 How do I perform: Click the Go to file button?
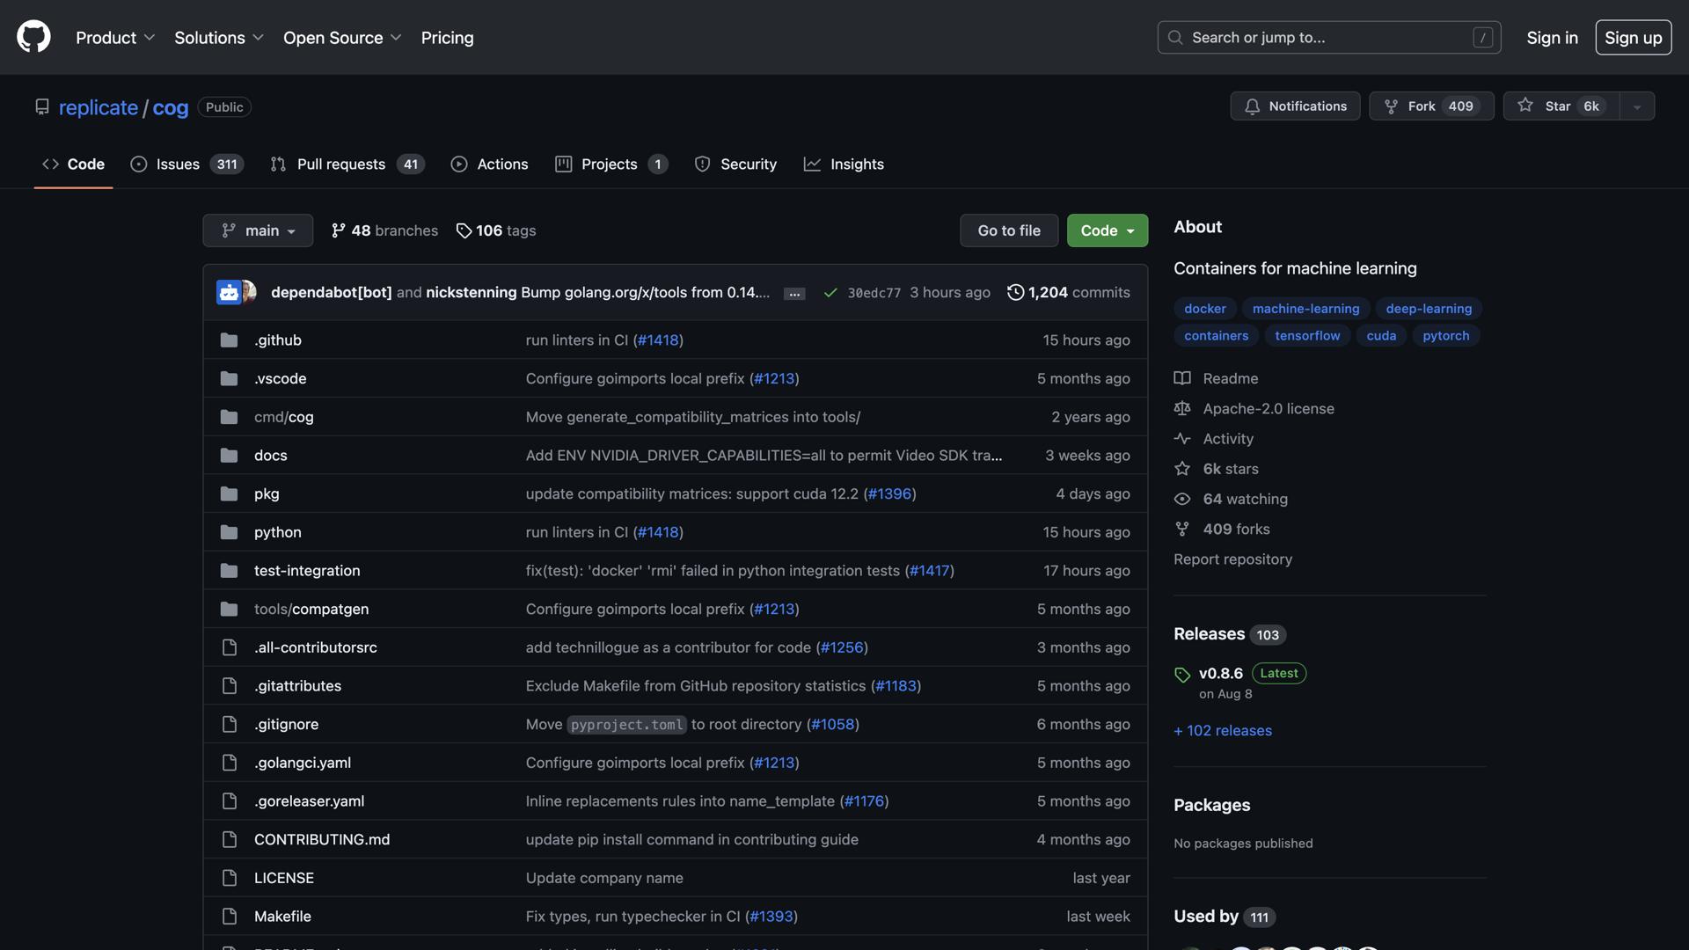click(1008, 230)
